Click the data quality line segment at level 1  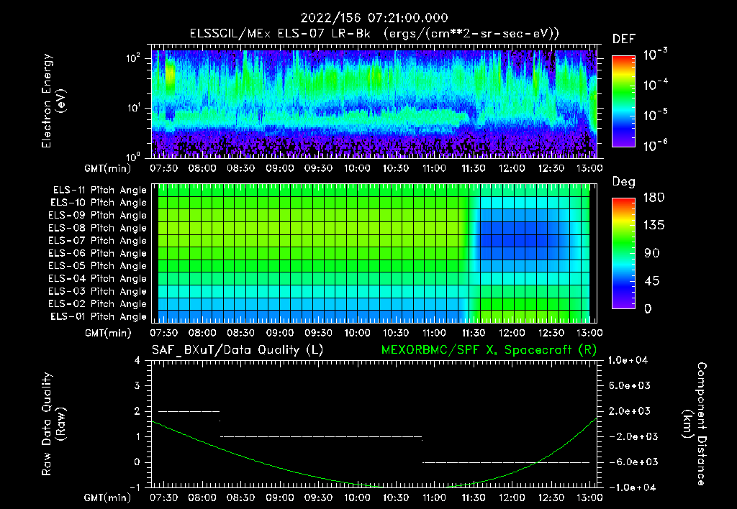321,436
